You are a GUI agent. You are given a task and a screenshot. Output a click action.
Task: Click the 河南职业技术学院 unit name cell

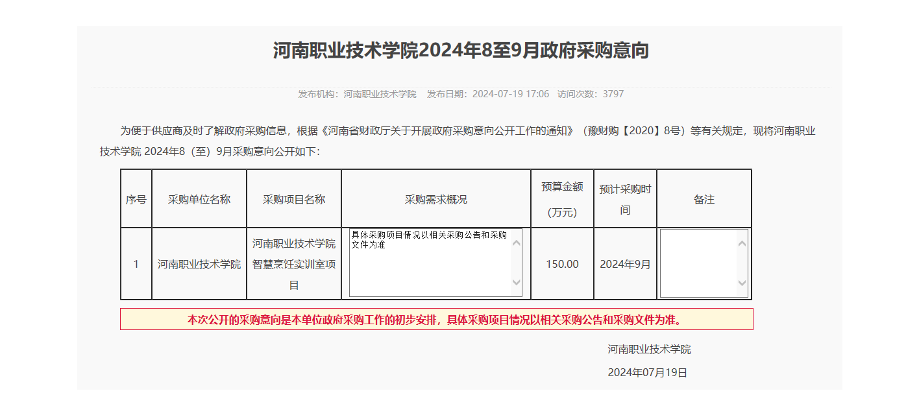tap(199, 264)
